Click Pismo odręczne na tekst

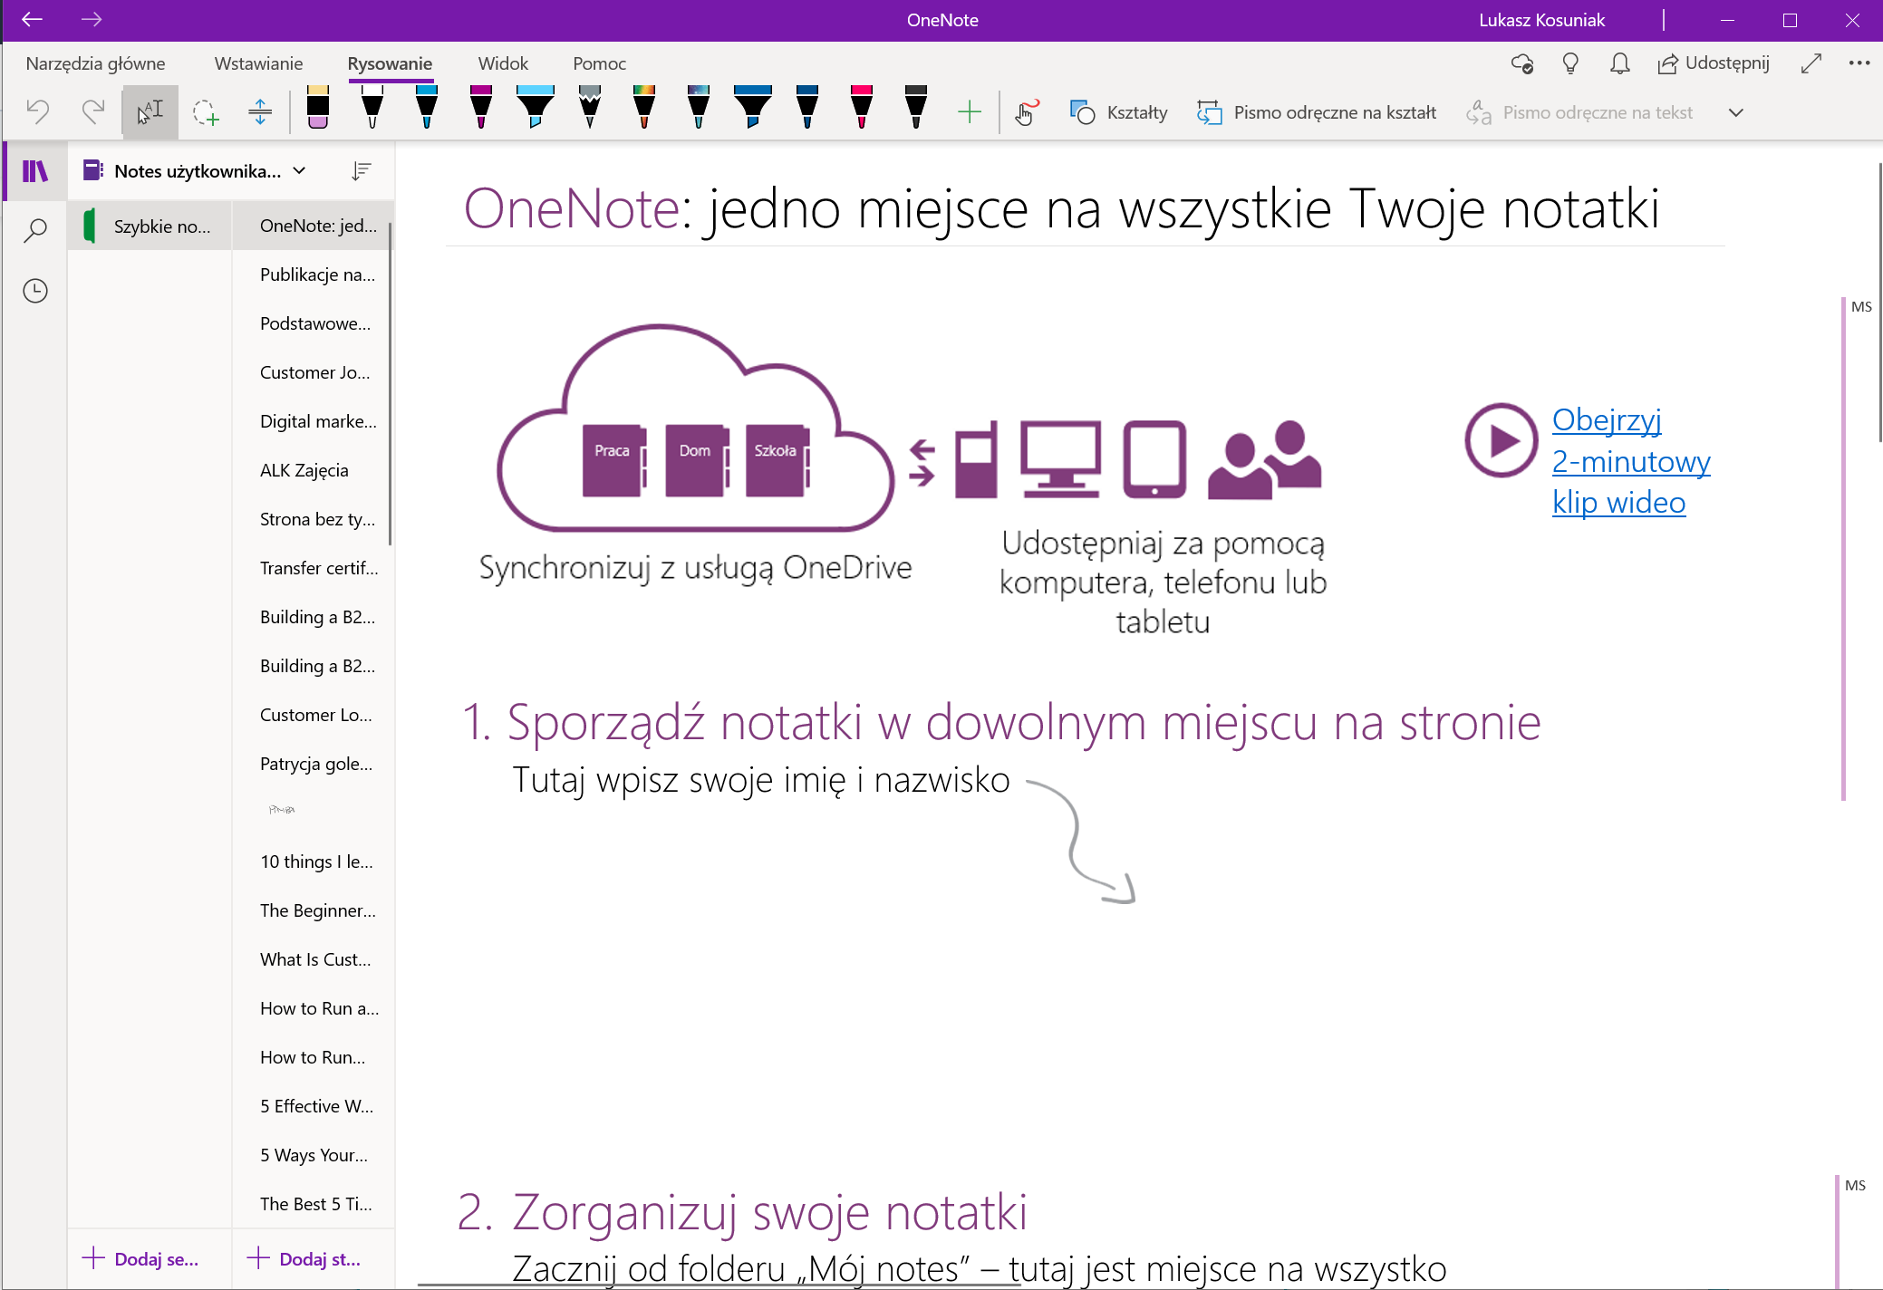point(1579,112)
